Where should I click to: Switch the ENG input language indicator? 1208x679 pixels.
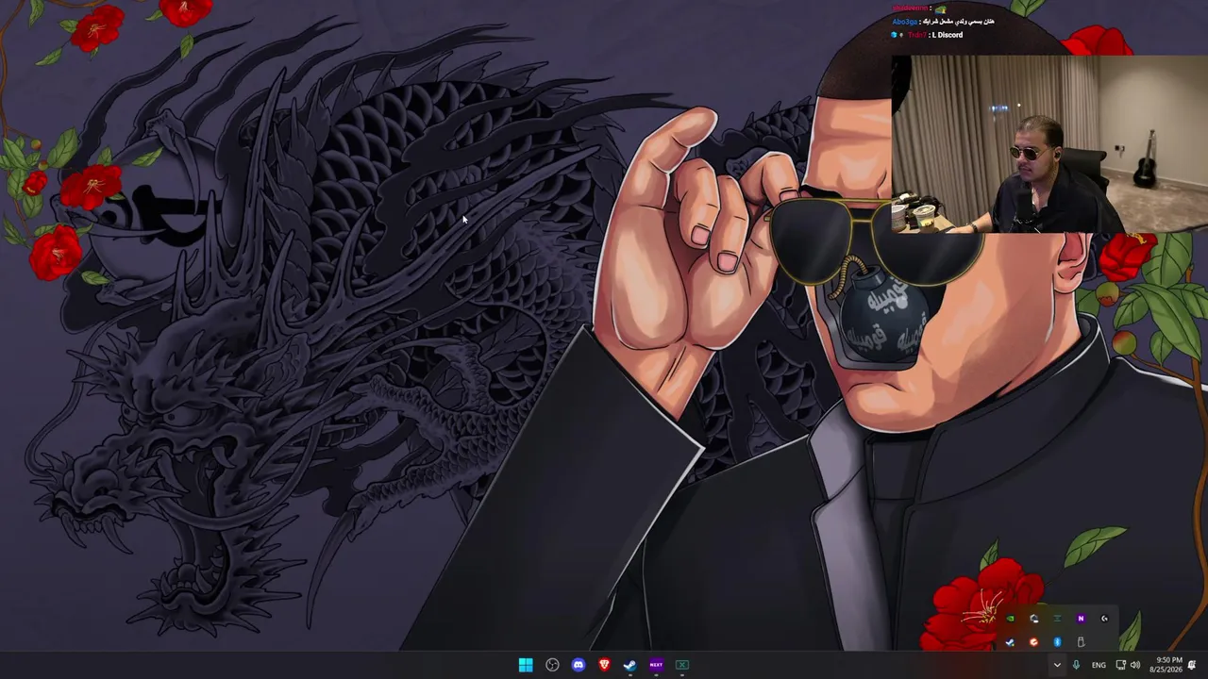(1099, 665)
